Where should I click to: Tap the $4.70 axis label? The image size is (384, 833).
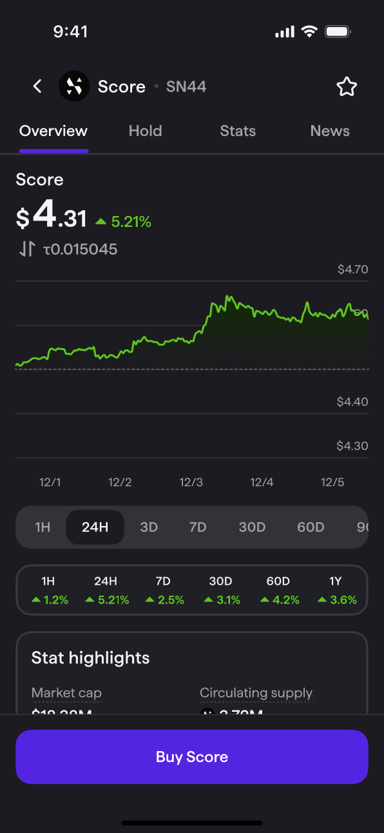352,269
